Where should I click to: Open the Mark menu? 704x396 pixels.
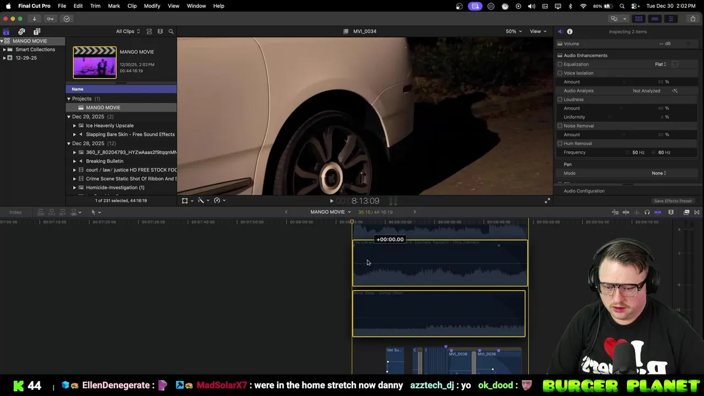114,6
